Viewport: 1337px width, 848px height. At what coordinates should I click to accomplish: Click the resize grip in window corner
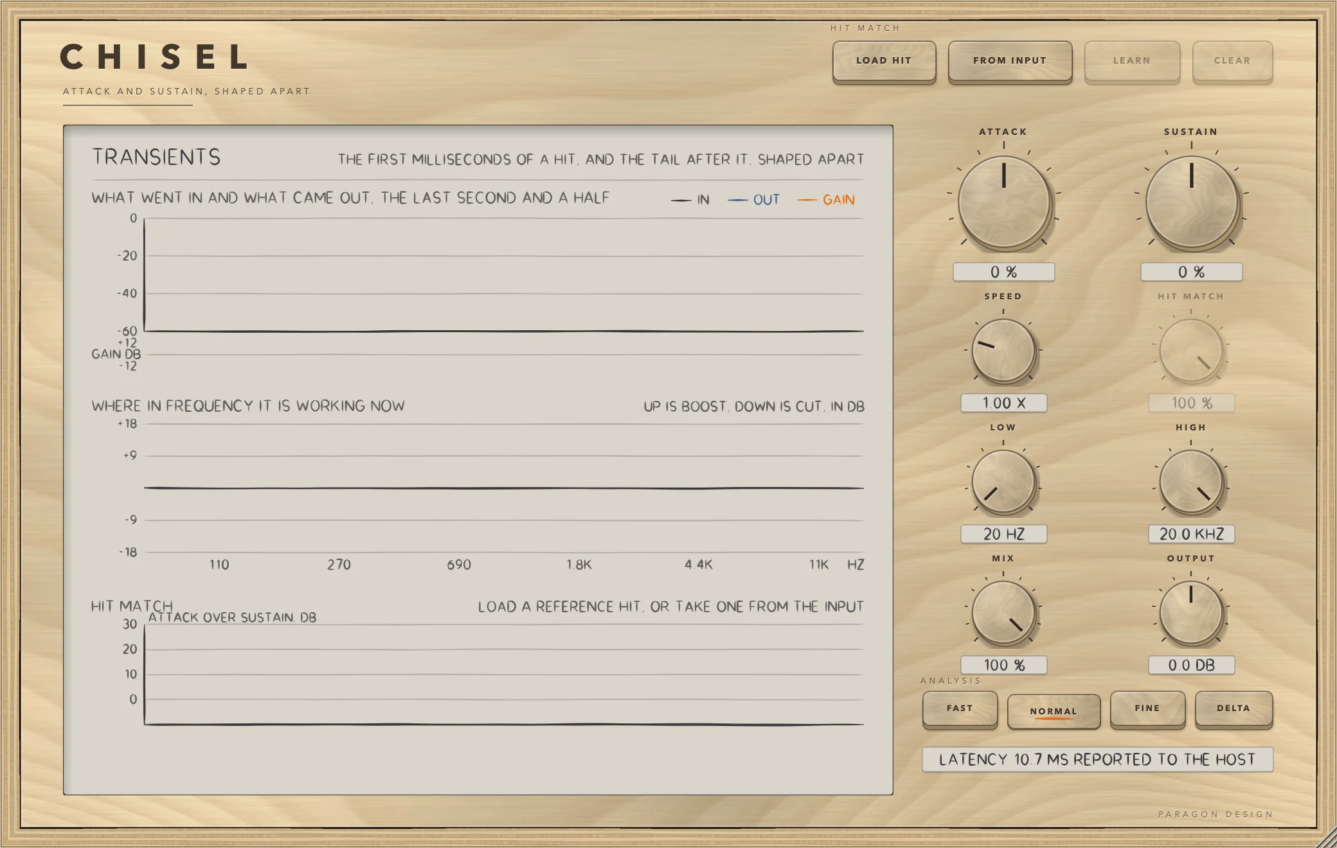[1325, 837]
